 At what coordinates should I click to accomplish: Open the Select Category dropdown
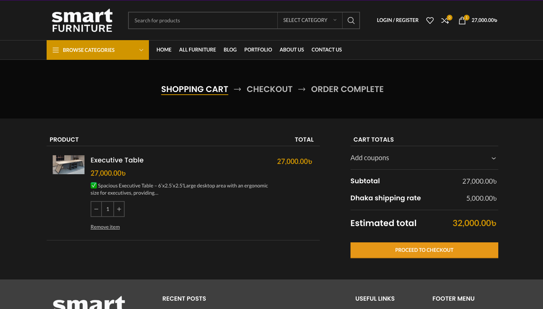point(310,20)
